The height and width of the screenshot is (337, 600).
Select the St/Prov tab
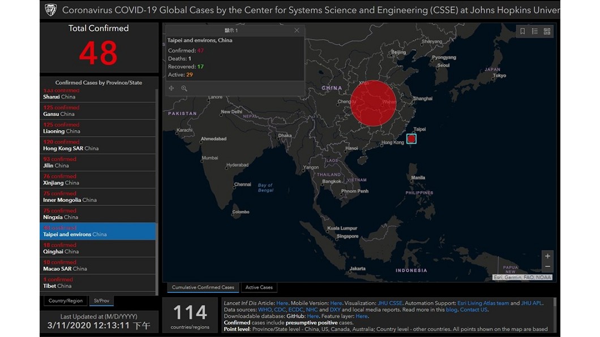tap(101, 301)
